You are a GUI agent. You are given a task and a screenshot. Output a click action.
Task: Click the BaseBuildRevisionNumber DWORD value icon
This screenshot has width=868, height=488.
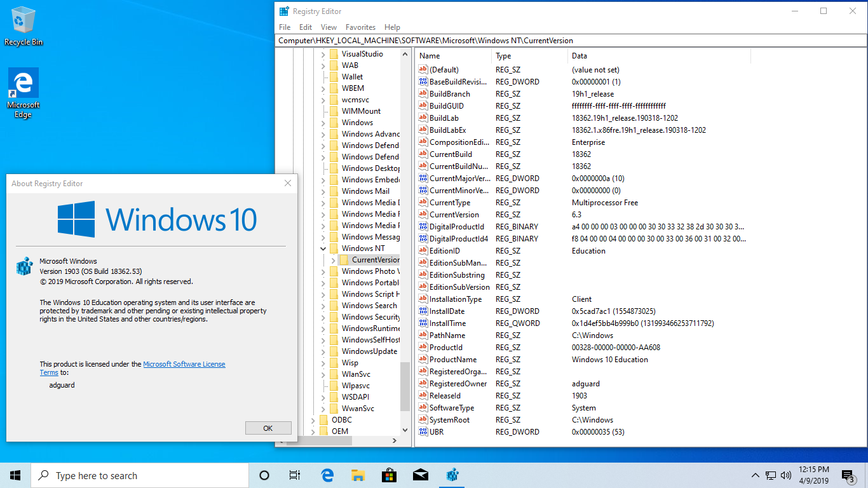pos(423,82)
